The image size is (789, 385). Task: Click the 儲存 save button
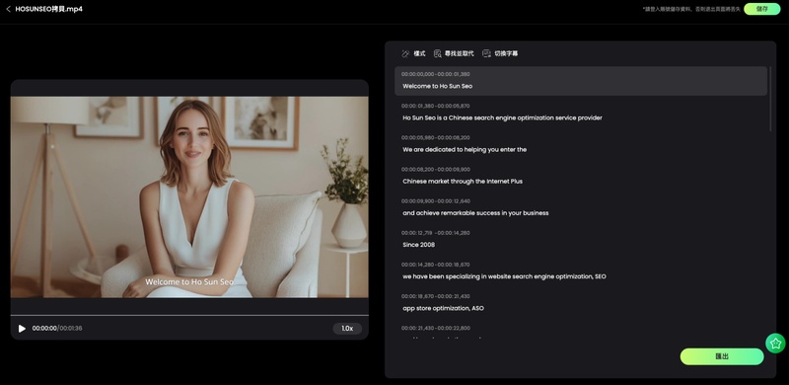point(761,9)
